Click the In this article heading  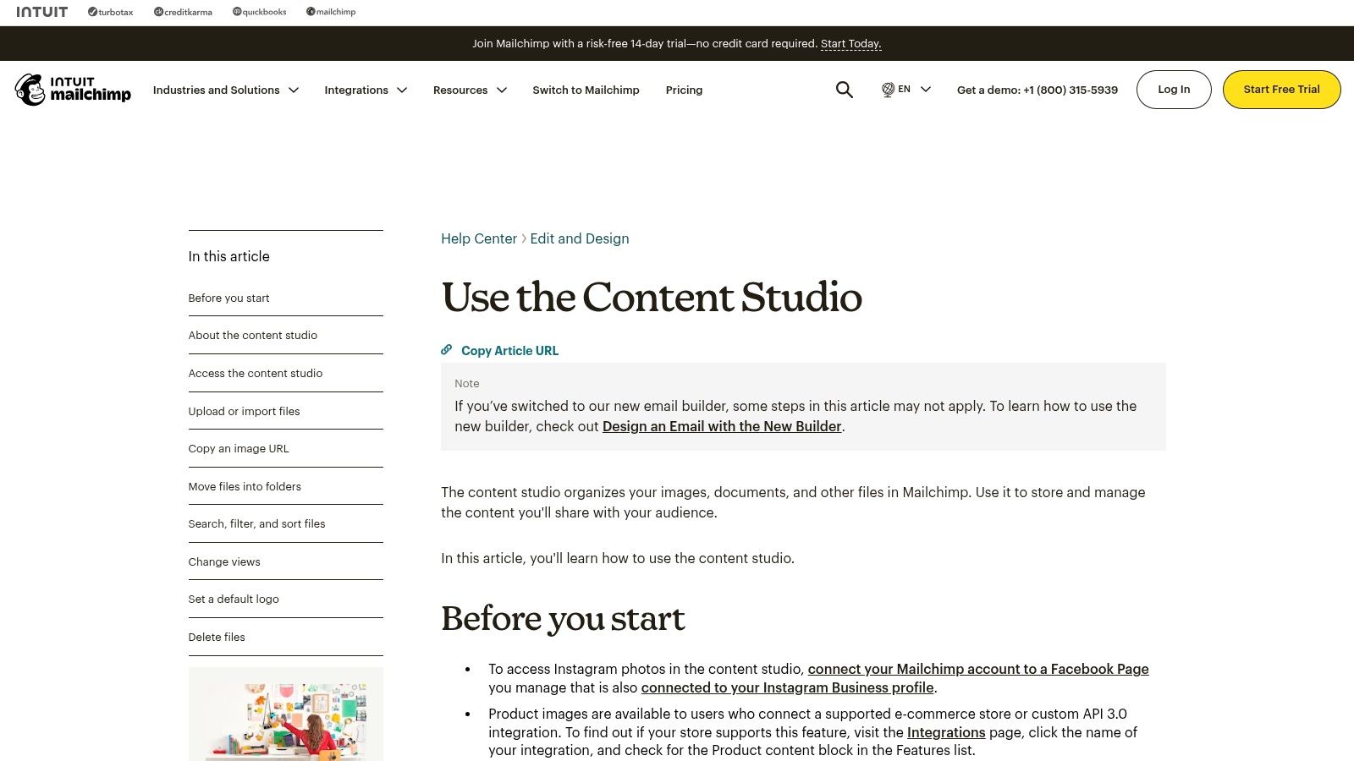pos(228,256)
